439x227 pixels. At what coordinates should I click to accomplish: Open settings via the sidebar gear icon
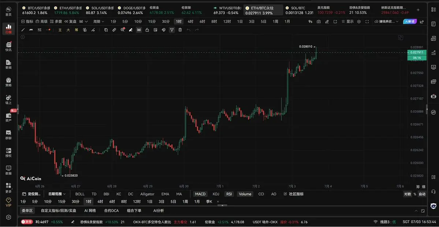click(x=9, y=217)
